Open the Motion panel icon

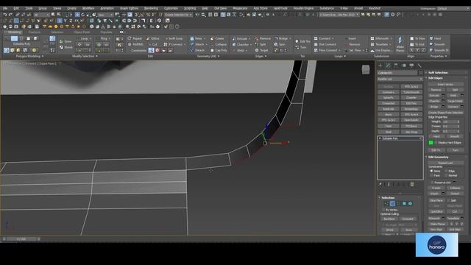point(404,66)
